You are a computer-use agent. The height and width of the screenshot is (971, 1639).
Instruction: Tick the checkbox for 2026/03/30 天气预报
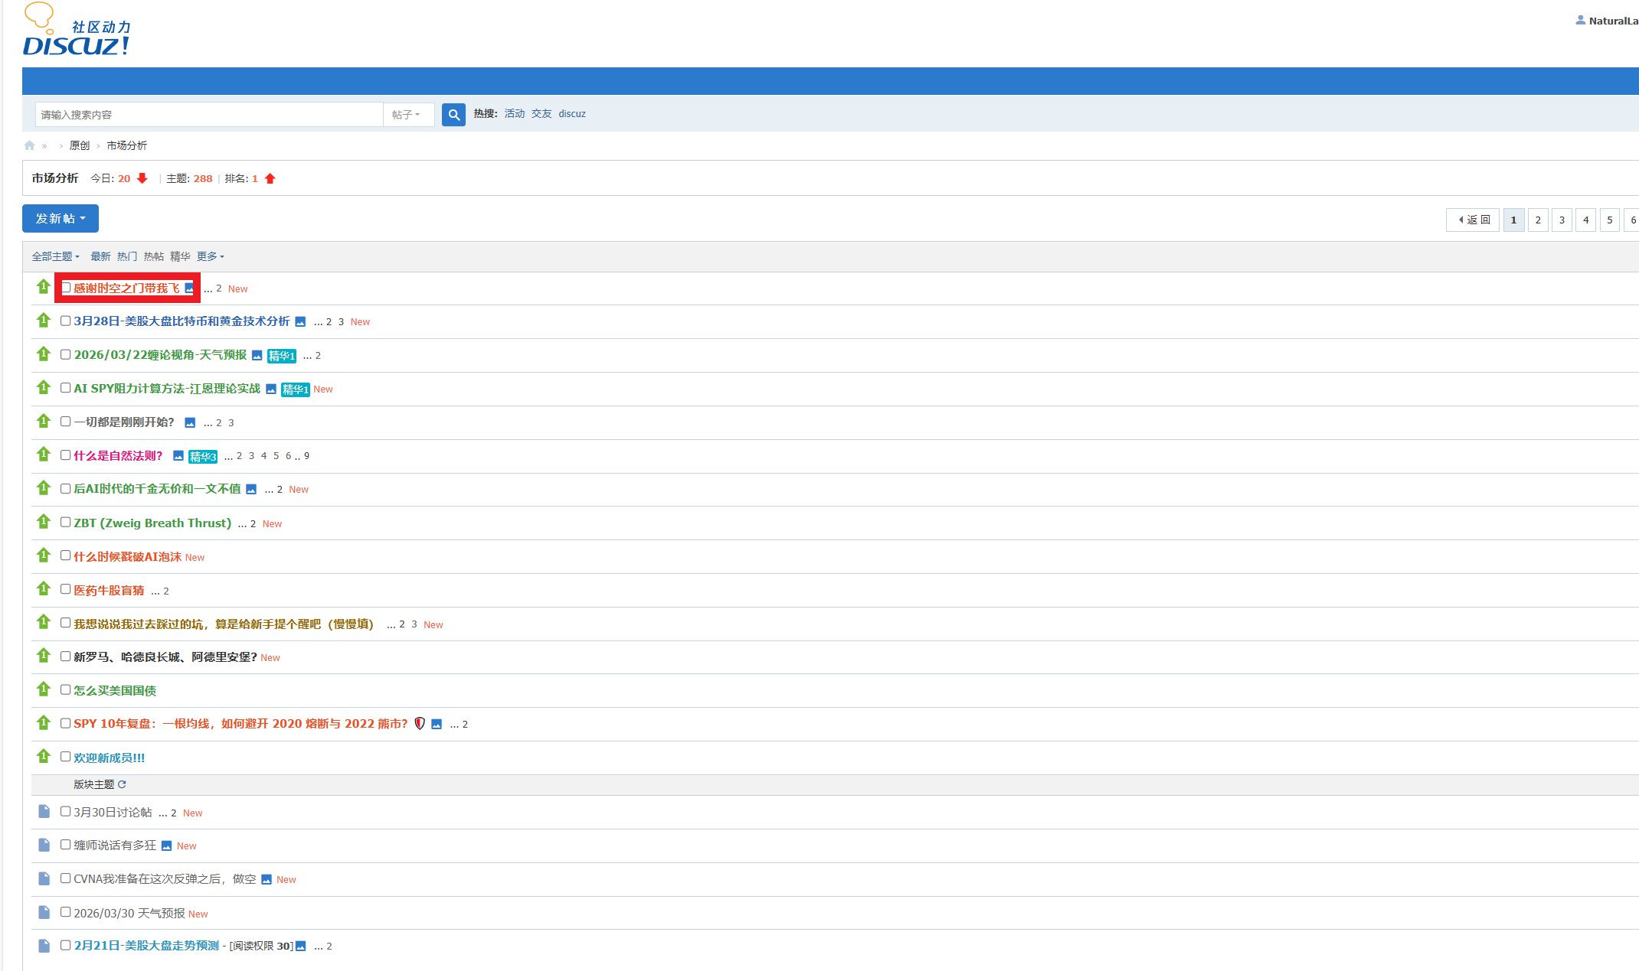click(66, 912)
